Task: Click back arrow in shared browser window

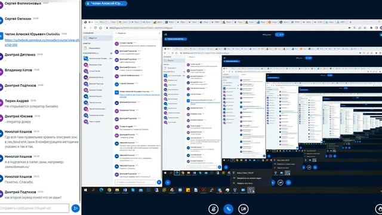Action: (x=85, y=28)
